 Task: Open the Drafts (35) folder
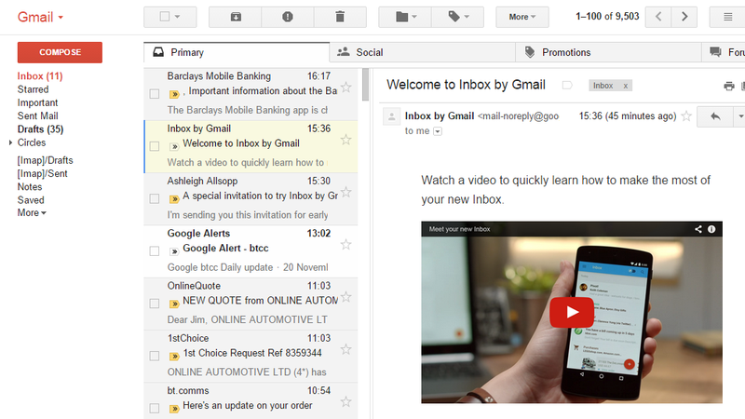(x=40, y=129)
